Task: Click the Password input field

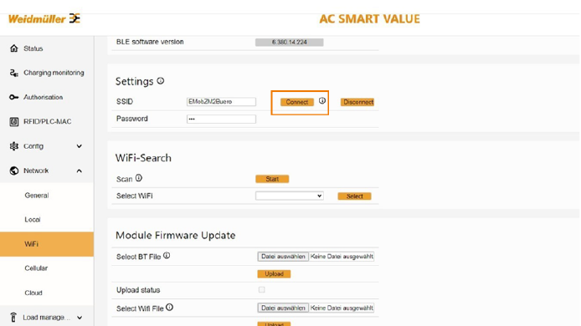Action: click(221, 119)
